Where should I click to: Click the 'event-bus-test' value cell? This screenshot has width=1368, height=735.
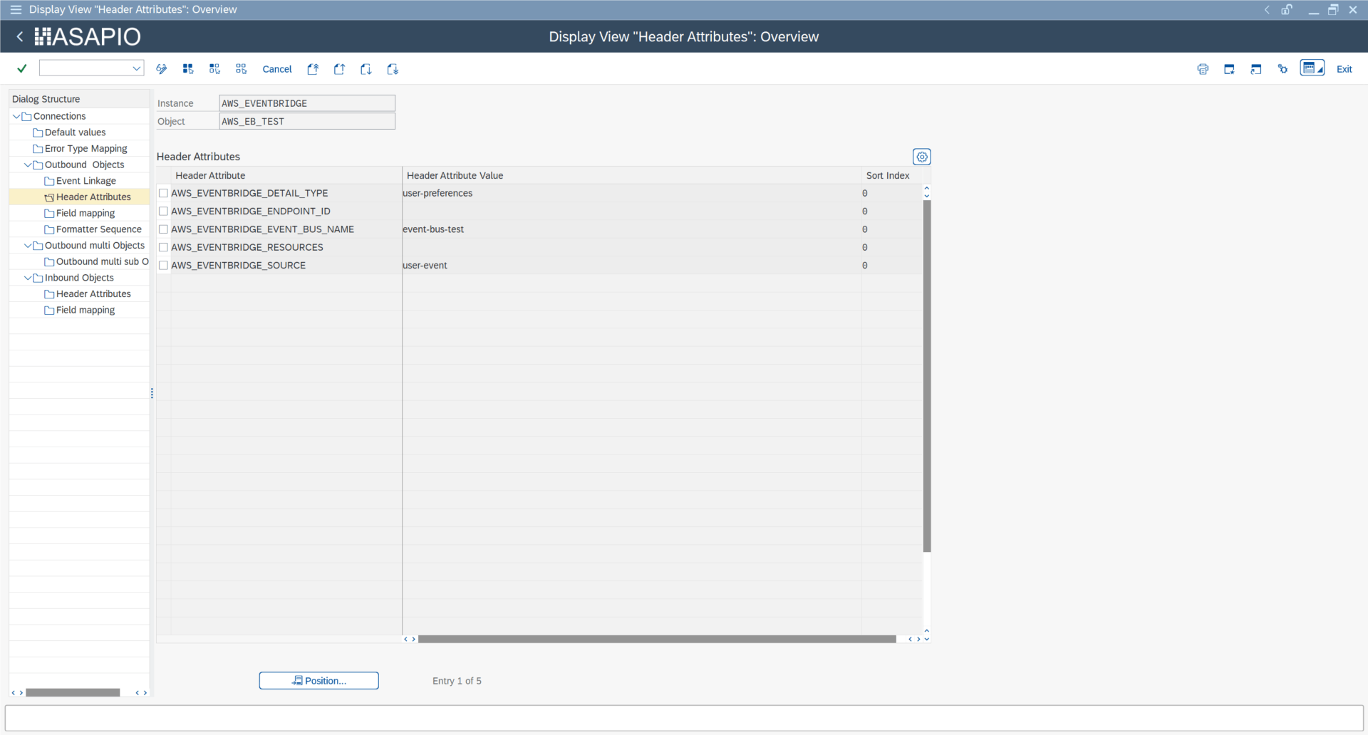(631, 229)
